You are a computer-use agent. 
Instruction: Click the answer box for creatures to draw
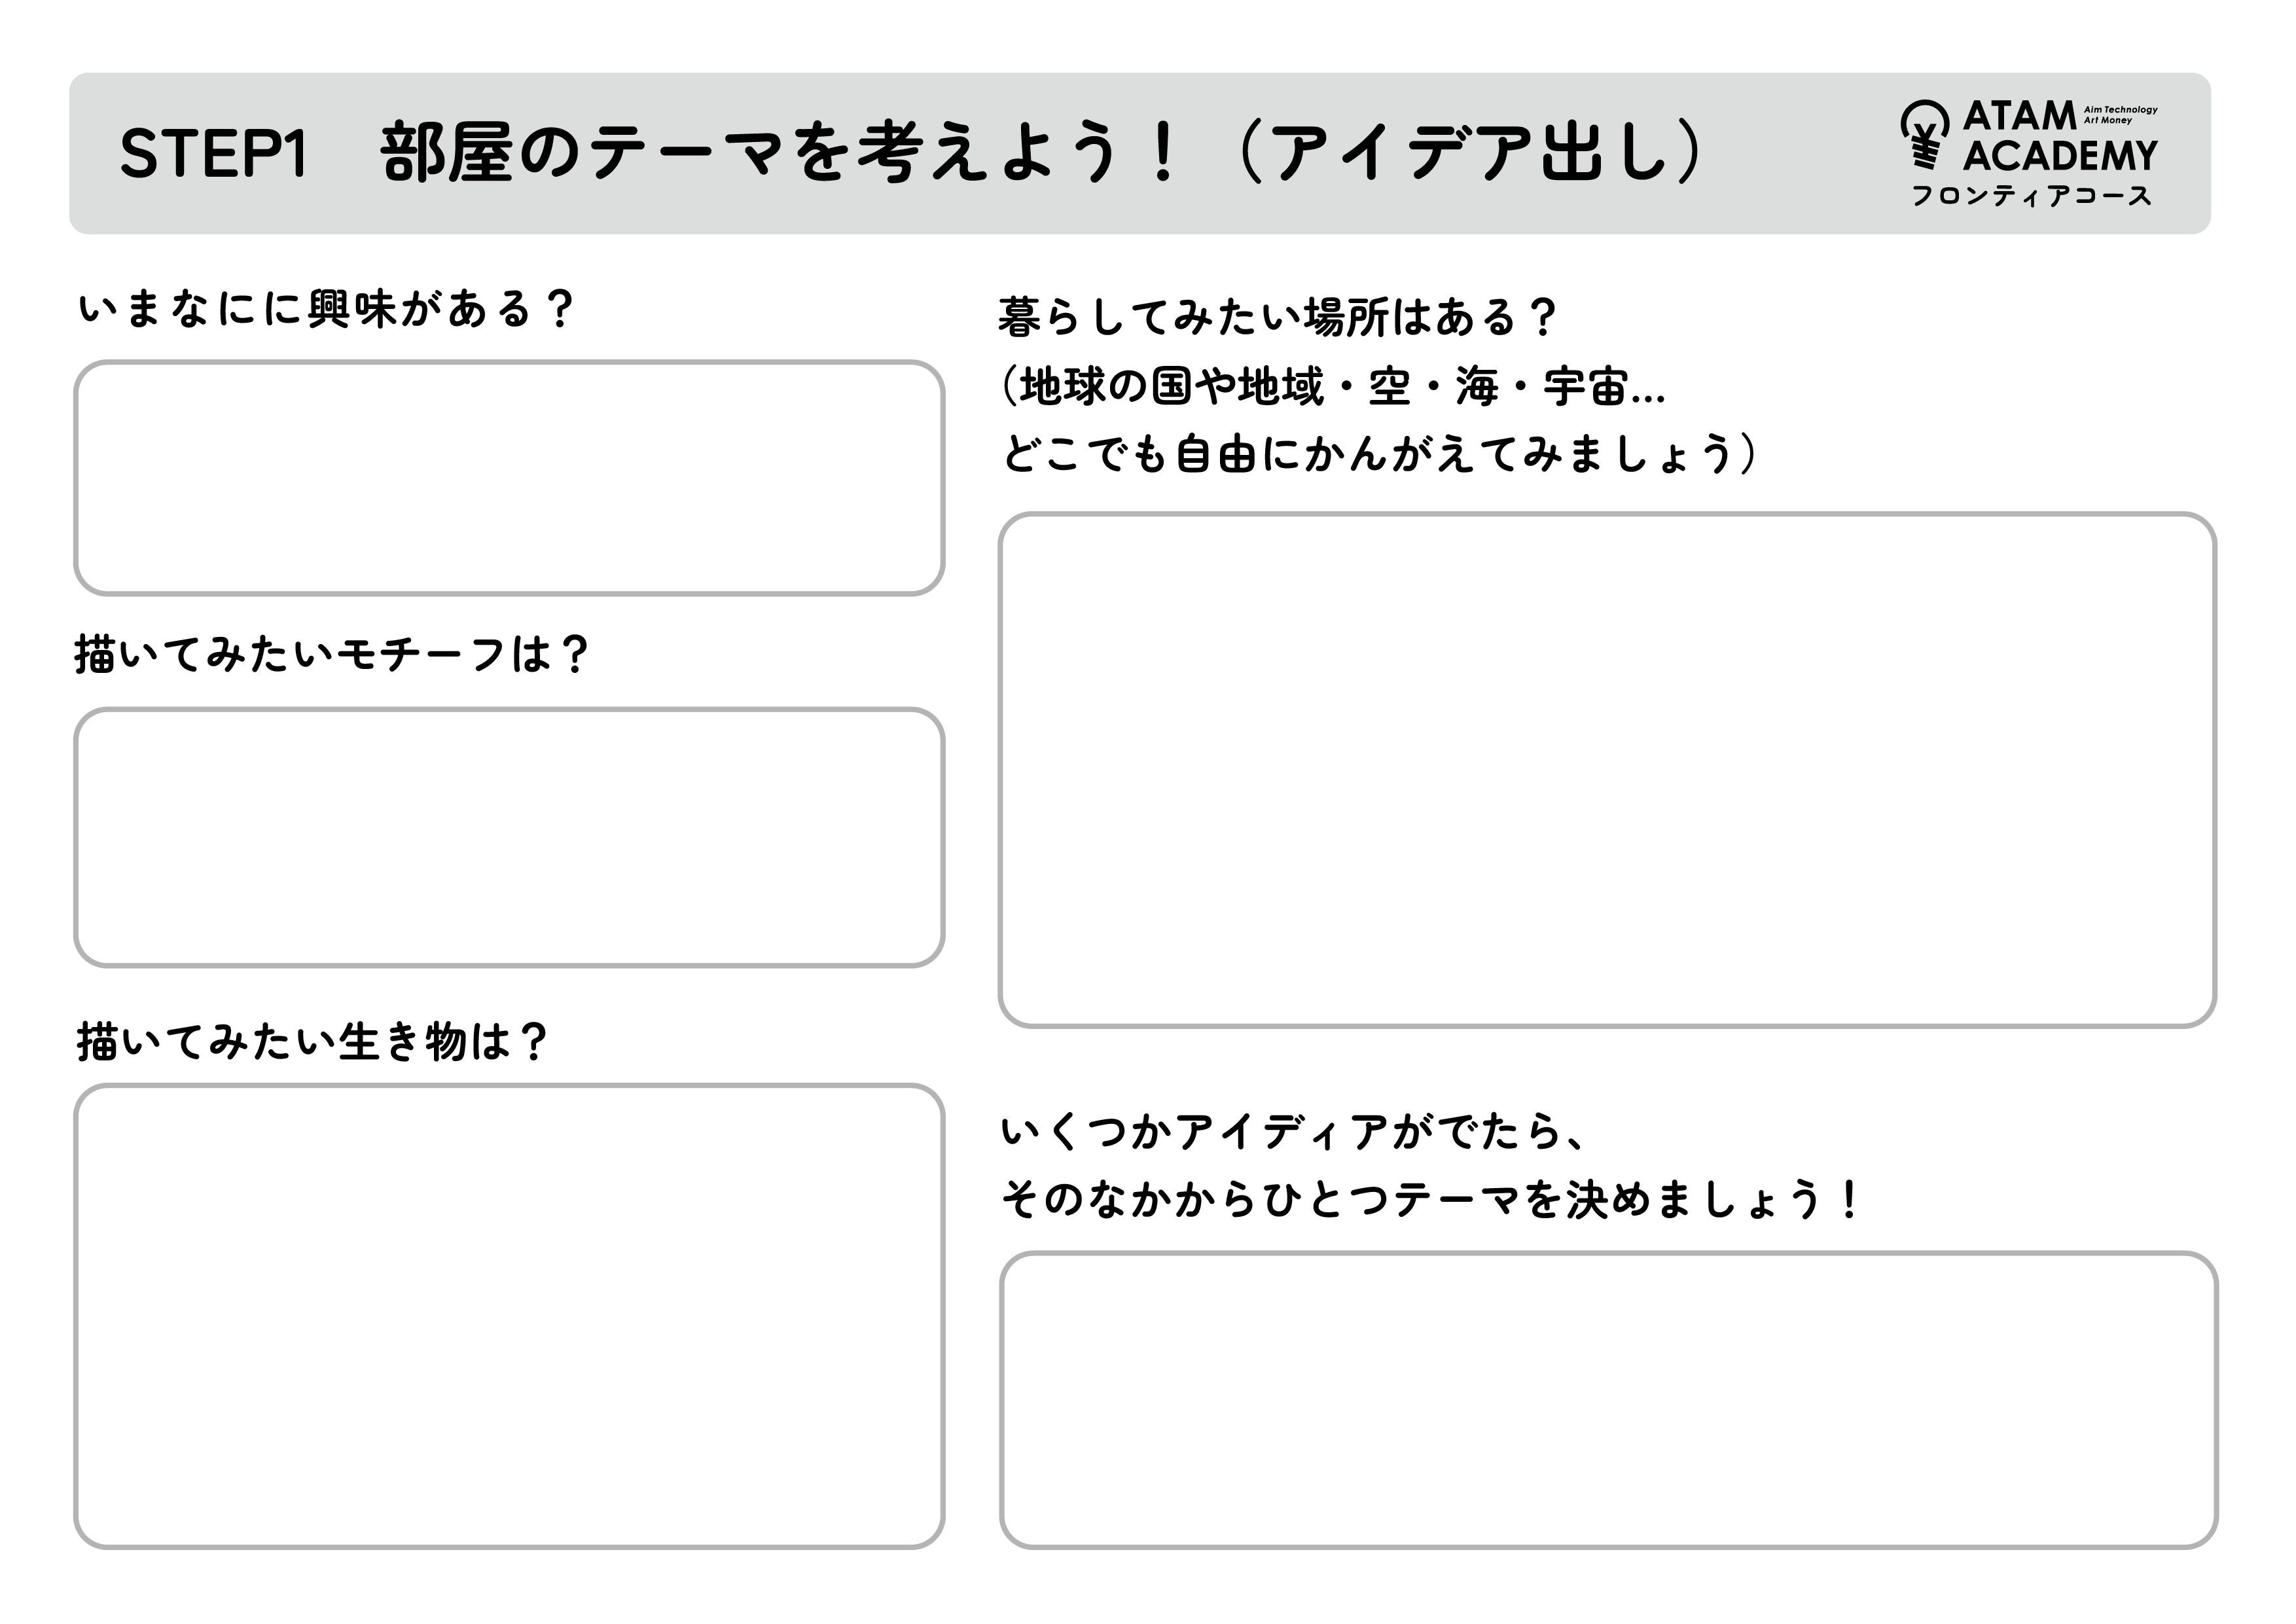509,1316
